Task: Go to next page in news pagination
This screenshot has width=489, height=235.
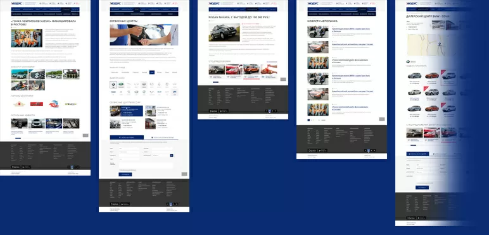Action: coord(319,120)
